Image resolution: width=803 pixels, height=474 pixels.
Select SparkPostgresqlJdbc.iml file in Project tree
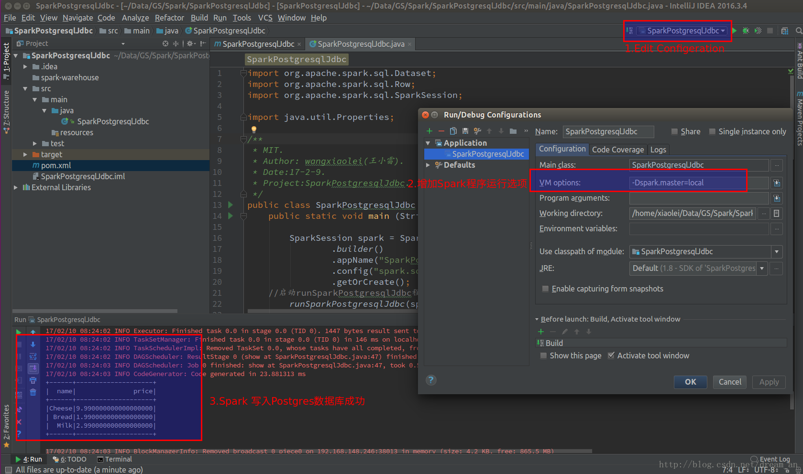(83, 176)
